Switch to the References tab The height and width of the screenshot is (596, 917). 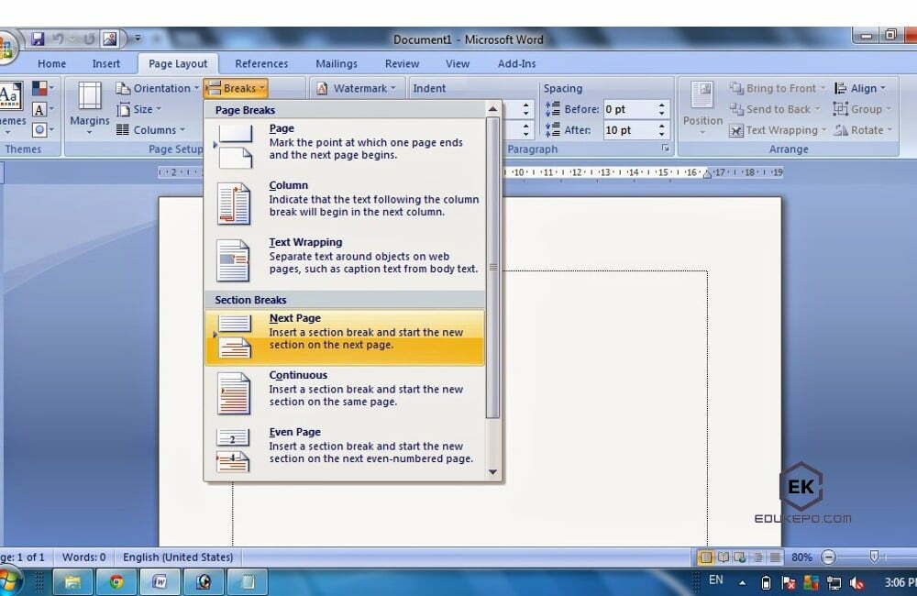click(261, 63)
